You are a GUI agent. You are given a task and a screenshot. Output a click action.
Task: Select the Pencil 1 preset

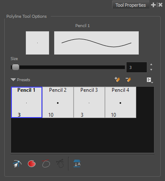(x=27, y=102)
